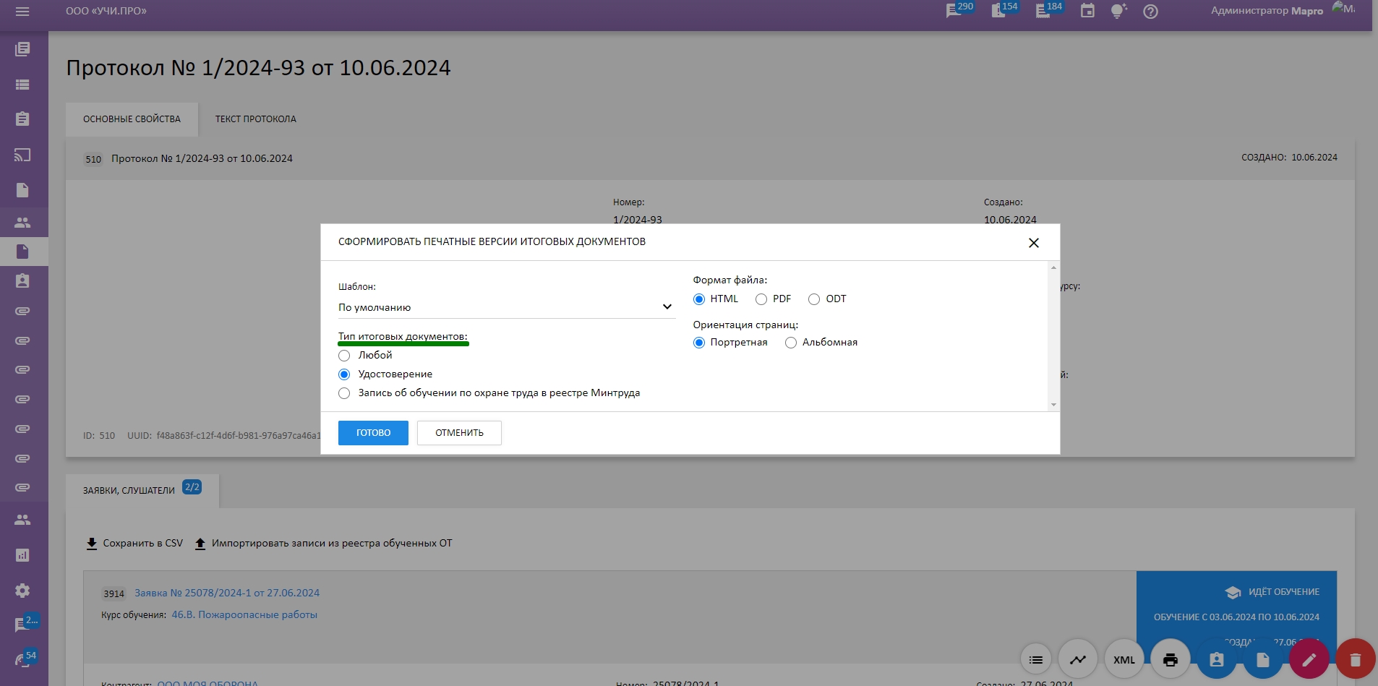Click Администратор Марго user name
1378x686 pixels.
point(1267,11)
